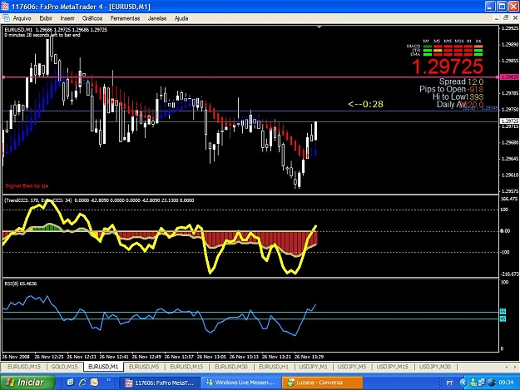The height and width of the screenshot is (390, 520).
Task: Click the globe tray icon beside the clock
Action: tap(492, 383)
